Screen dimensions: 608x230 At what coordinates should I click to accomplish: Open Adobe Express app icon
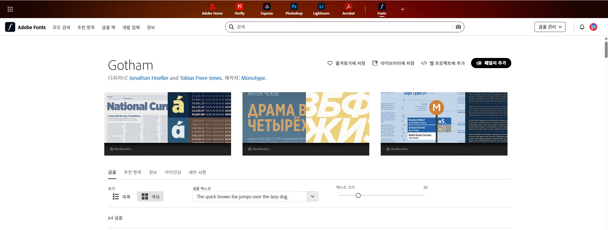click(267, 9)
